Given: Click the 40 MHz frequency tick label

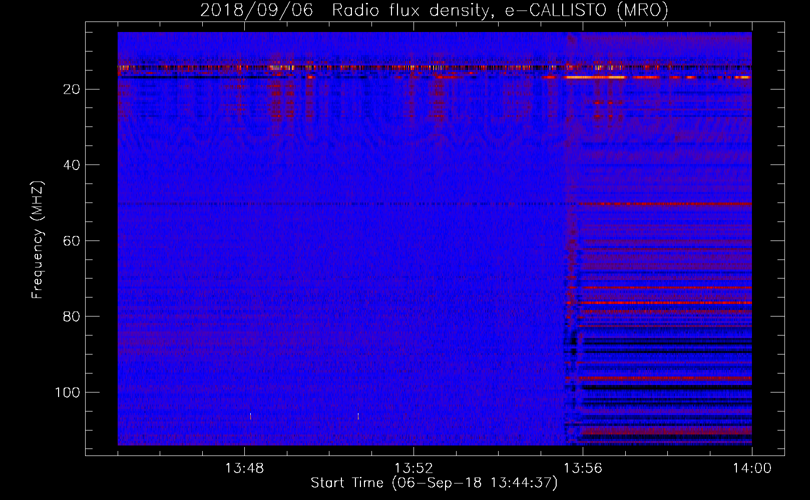Looking at the screenshot, I should pos(72,165).
